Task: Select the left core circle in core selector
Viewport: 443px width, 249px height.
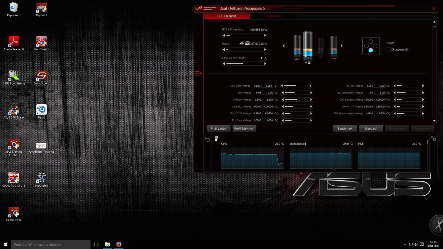Action: [366, 46]
